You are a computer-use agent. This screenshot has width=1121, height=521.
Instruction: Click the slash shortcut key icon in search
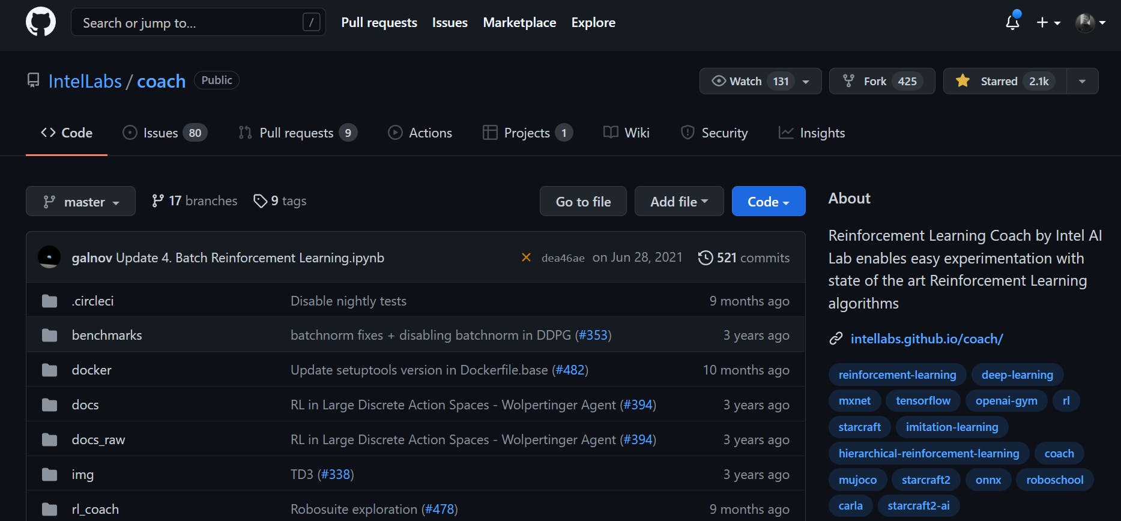(x=311, y=22)
